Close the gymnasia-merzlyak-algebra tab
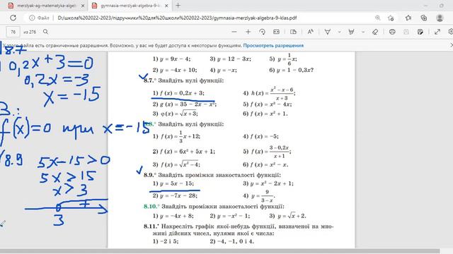Screen dimensions: 453x254 [x=166, y=6]
